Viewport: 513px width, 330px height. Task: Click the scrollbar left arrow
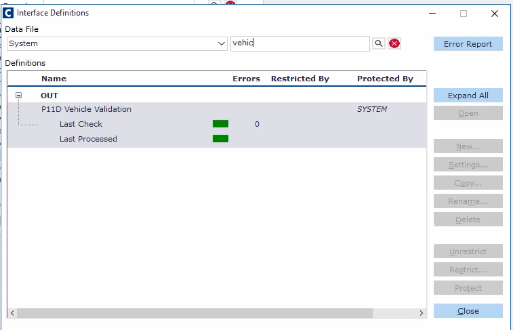click(x=12, y=313)
